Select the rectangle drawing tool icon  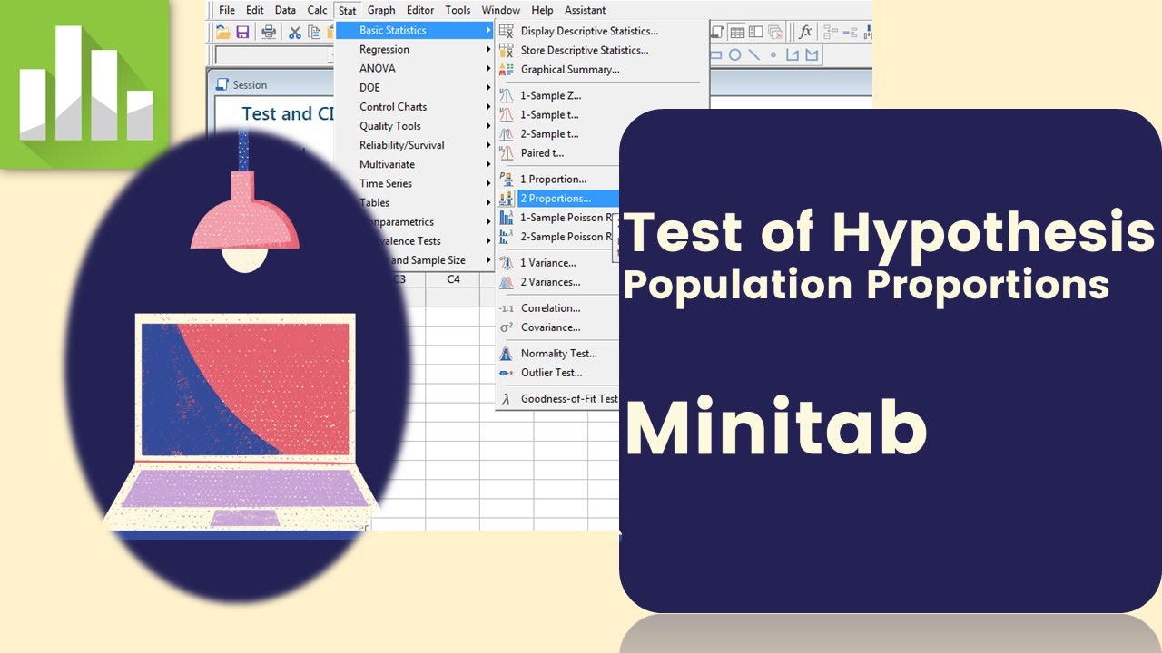pos(715,55)
